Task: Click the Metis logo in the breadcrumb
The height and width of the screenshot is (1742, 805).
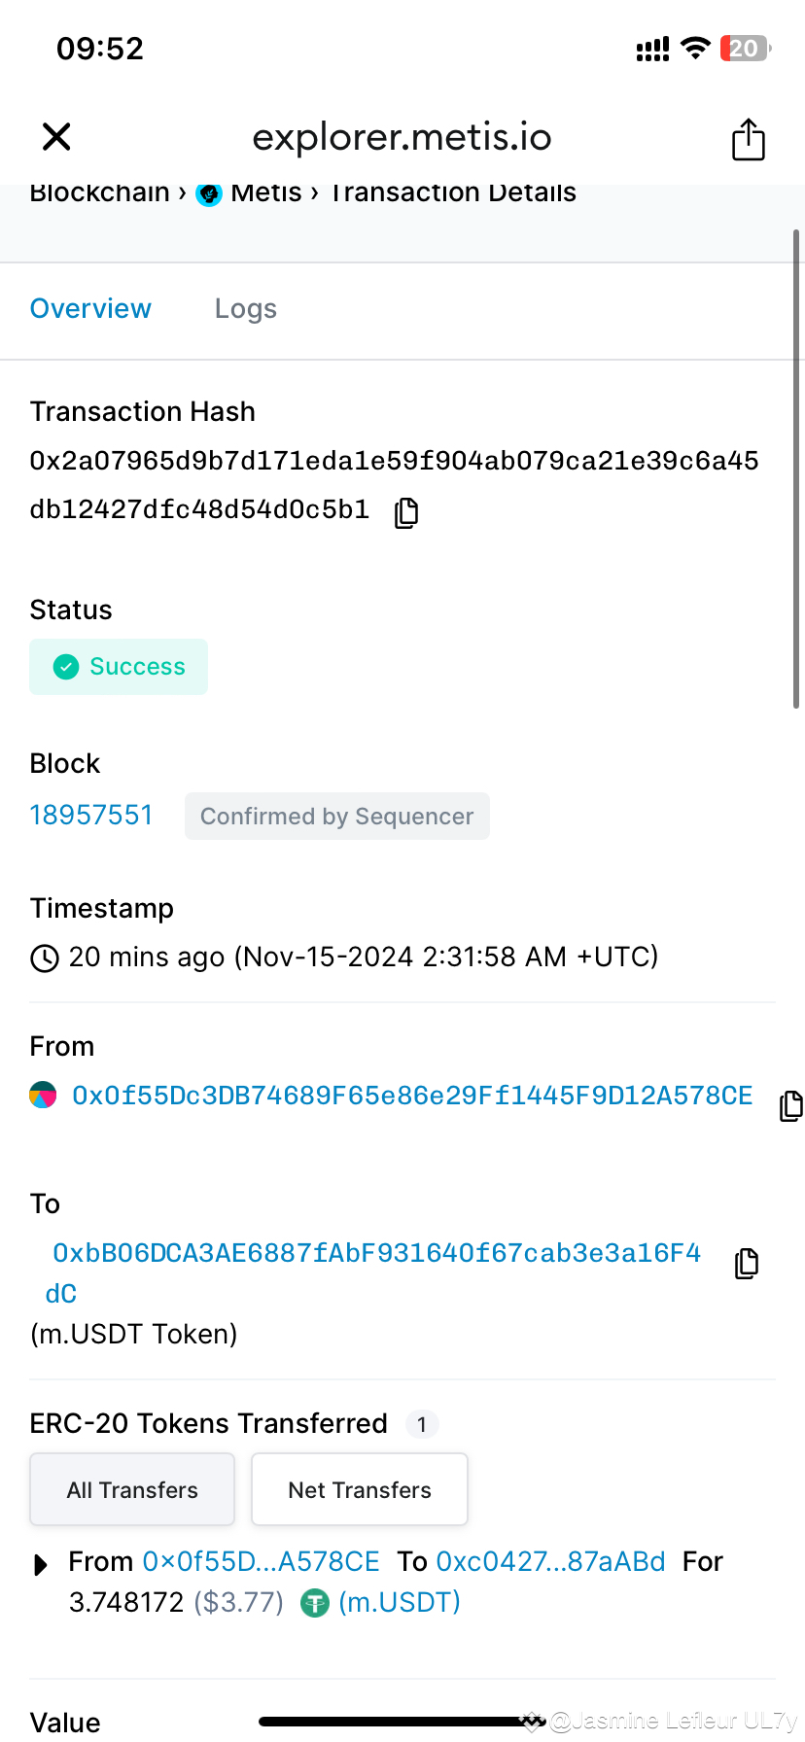Action: 209,194
